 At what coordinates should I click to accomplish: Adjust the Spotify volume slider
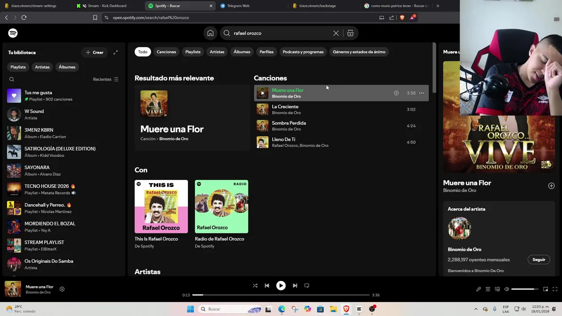525,289
